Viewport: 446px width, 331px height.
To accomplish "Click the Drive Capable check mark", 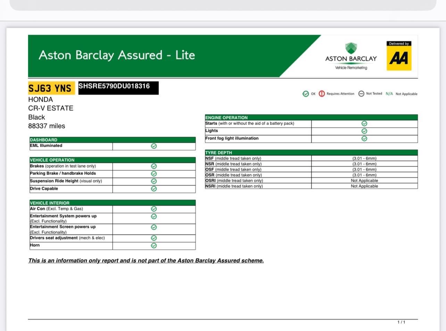I will [154, 189].
